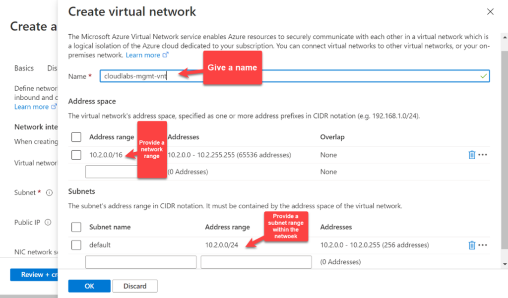
Task: Click the empty new subnet name field
Action: 141,262
